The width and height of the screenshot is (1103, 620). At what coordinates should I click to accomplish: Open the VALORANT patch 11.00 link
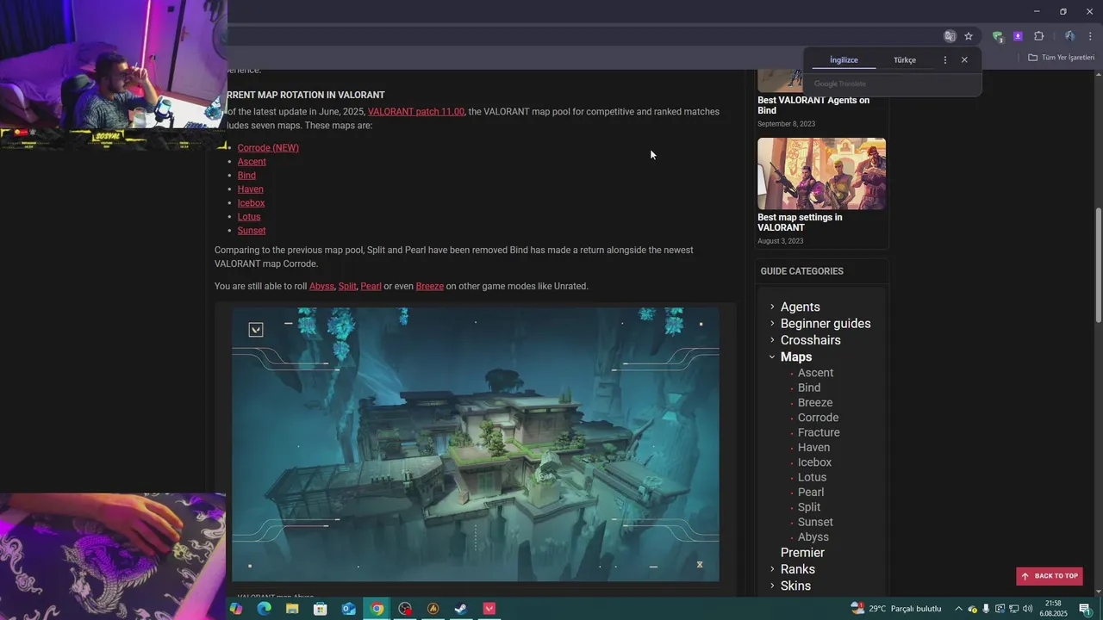[415, 112]
